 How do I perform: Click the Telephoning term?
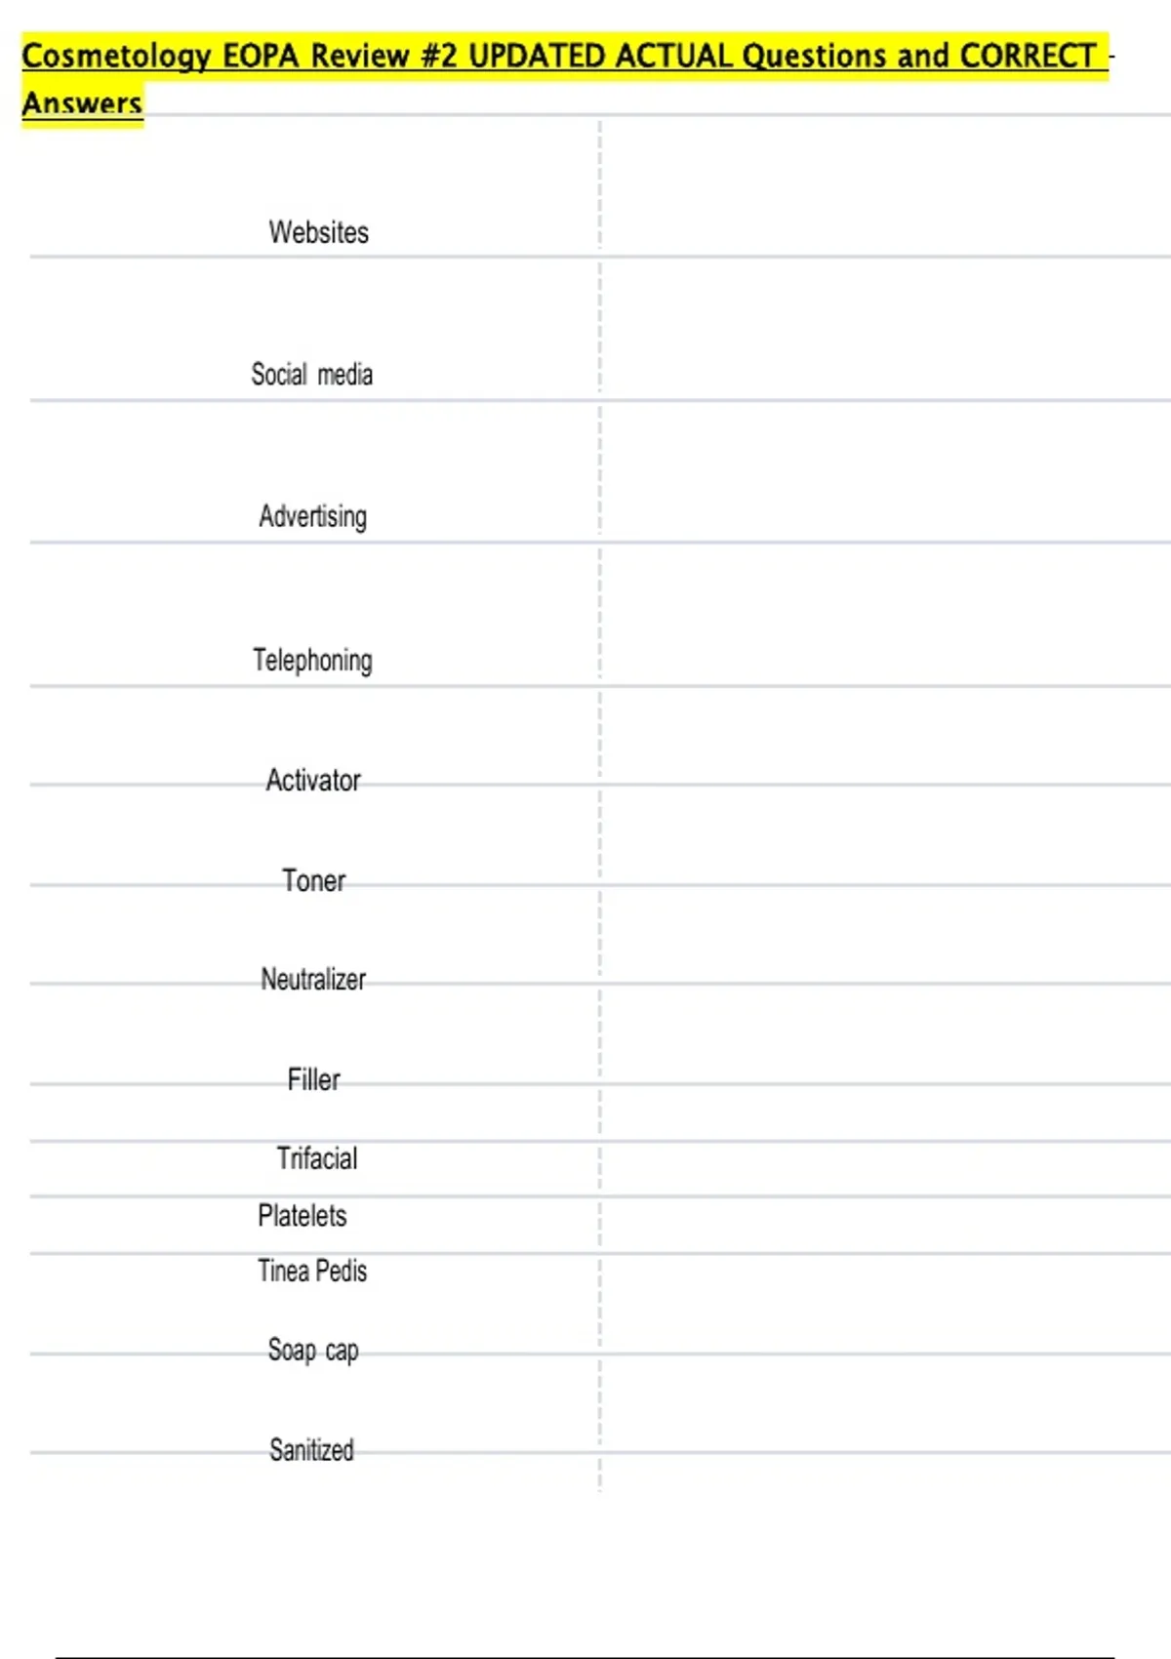312,660
